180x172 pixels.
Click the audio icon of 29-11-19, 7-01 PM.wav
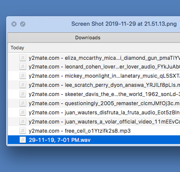23,140
